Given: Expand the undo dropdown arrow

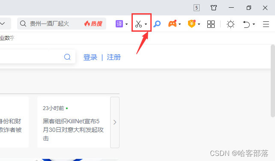Looking at the screenshot, I should coord(254,24).
